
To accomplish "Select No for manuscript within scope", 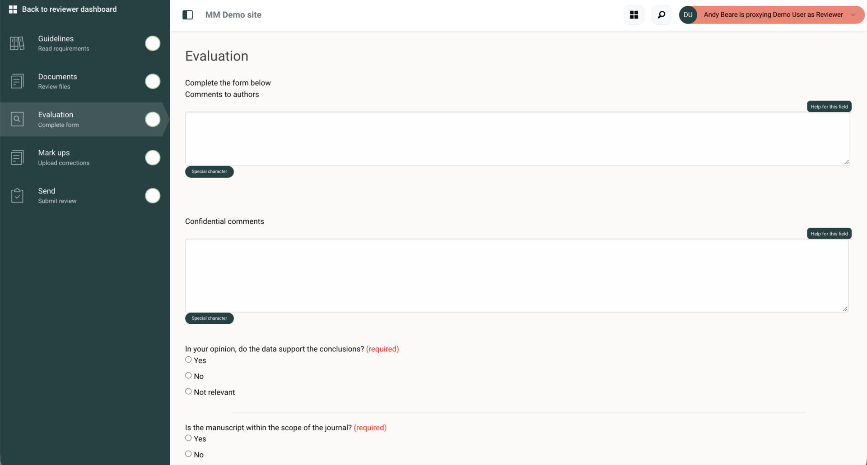I will point(188,454).
